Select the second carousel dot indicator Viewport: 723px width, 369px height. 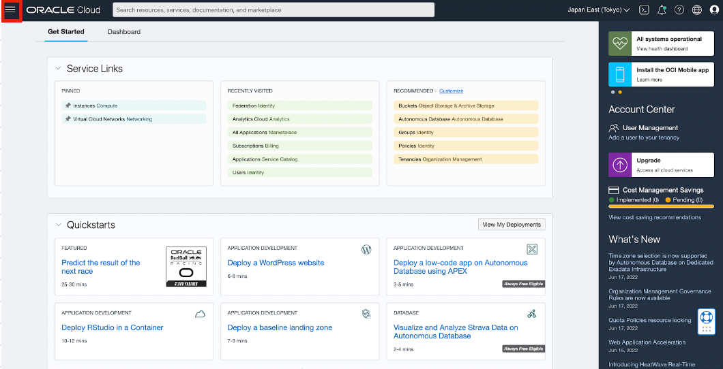tap(620, 92)
